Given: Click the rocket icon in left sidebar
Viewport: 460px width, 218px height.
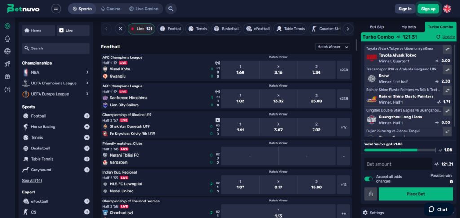Looking at the screenshot, I should point(7,64).
